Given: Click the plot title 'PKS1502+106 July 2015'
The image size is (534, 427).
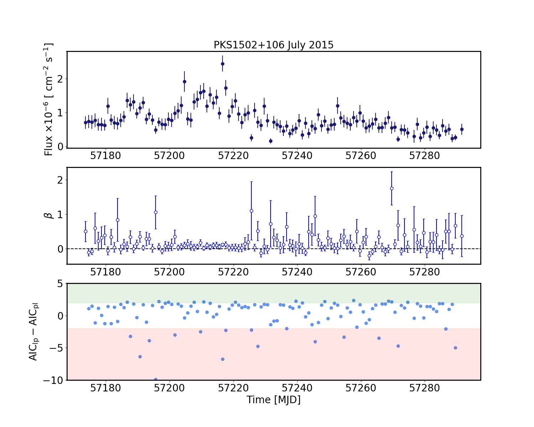Looking at the screenshot, I should tap(273, 45).
